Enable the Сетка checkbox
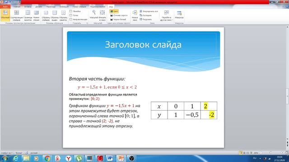The image size is (289, 162). pyautogui.click(x=71, y=15)
